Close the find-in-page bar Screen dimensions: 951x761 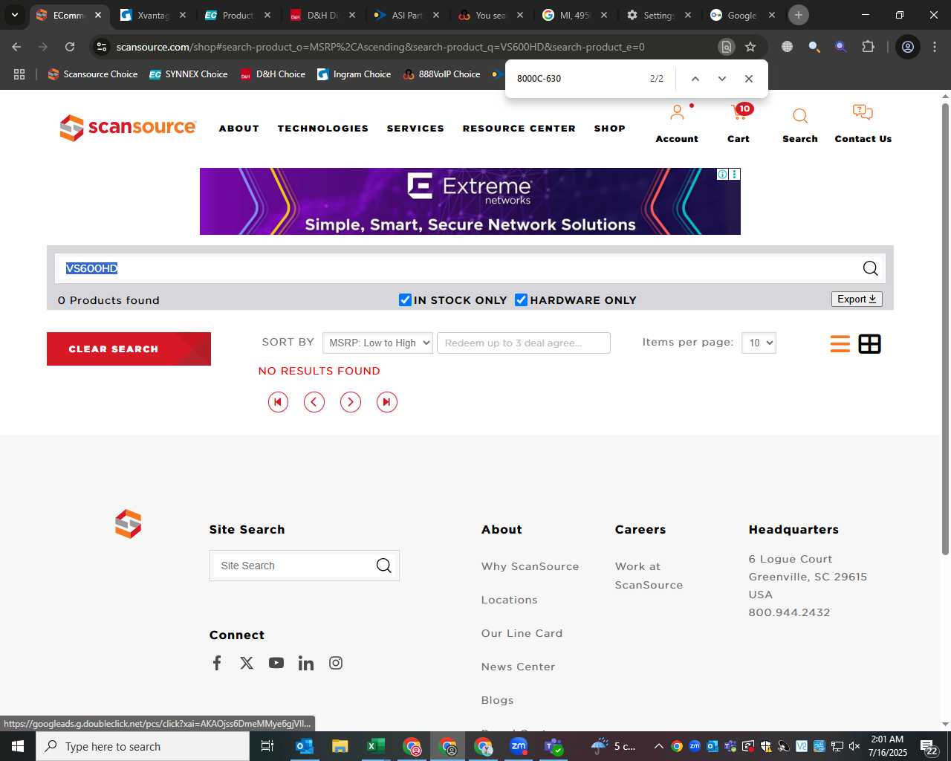coord(749,79)
